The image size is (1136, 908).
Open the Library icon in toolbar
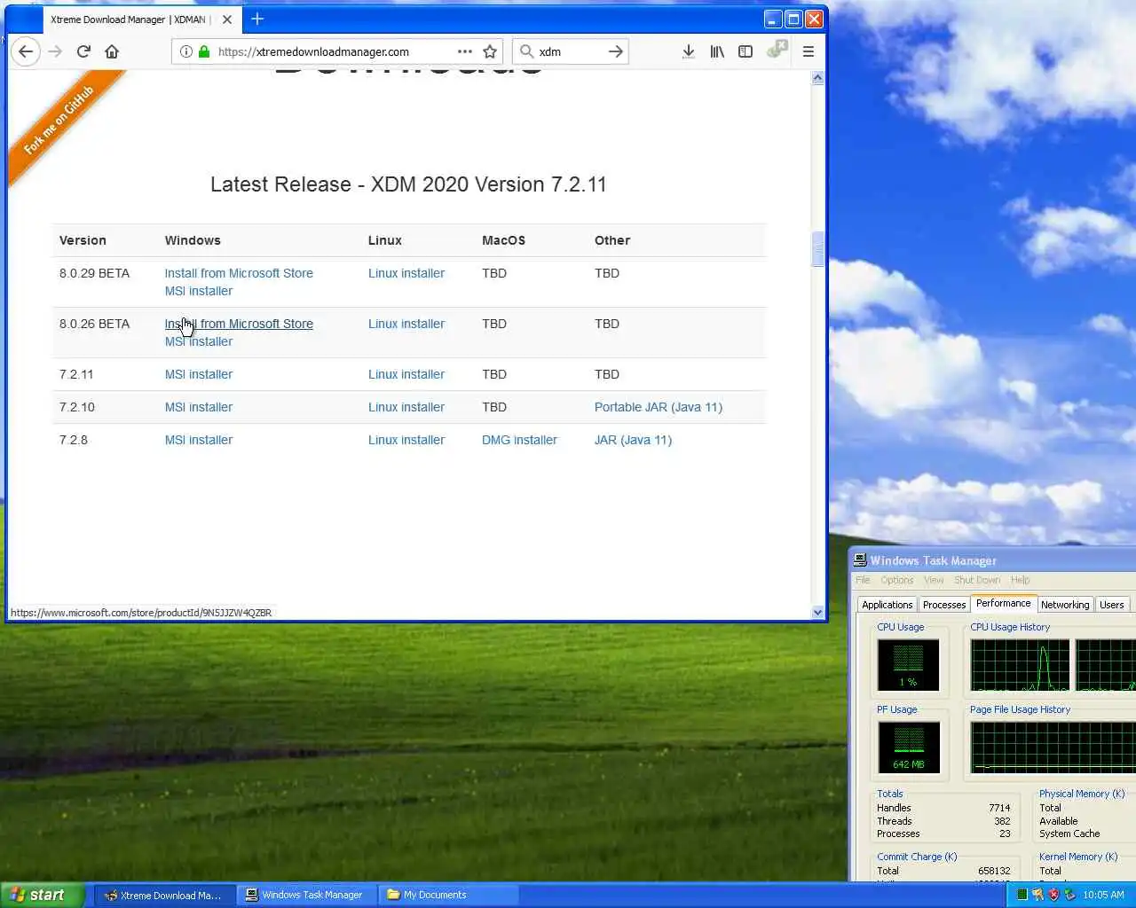click(717, 51)
